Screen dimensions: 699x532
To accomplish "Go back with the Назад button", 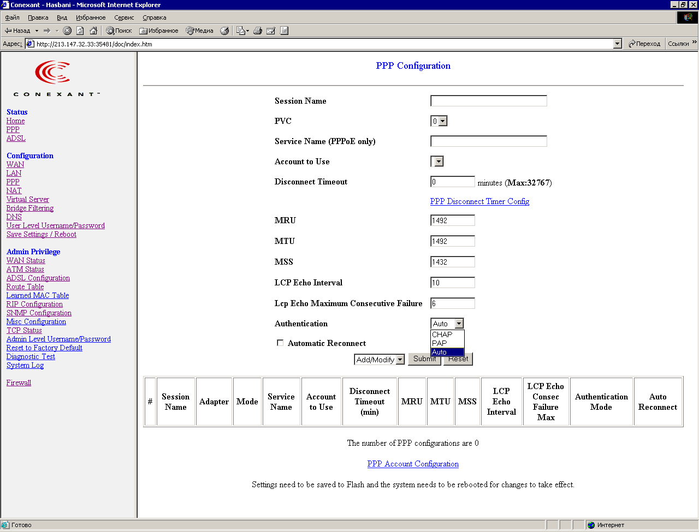I will tap(17, 31).
